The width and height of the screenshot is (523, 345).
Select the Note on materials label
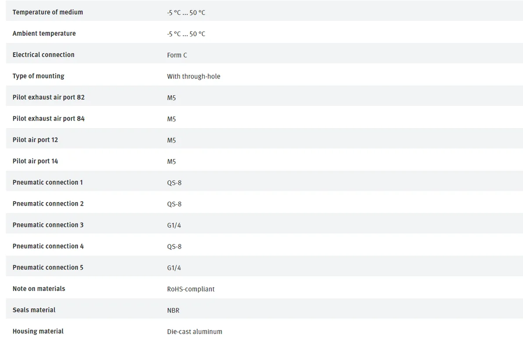[x=39, y=289]
